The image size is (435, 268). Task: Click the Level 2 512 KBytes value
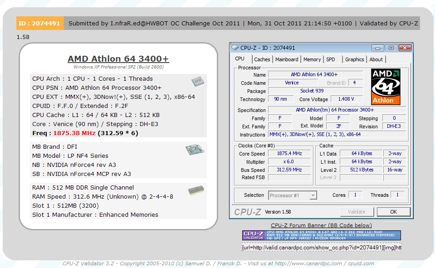point(361,170)
